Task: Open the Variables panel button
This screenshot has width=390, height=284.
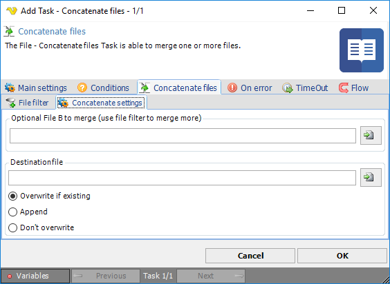Action: (35, 276)
